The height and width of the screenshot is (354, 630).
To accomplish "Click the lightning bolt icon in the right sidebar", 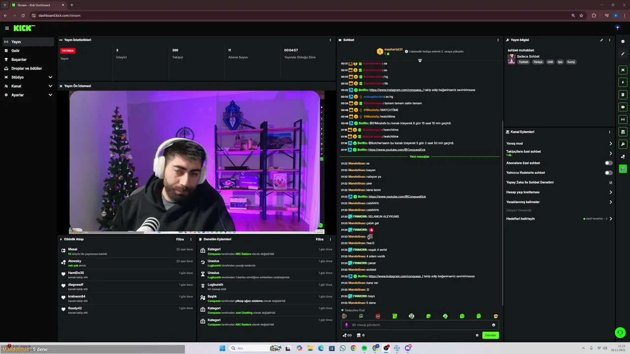I will 623,82.
